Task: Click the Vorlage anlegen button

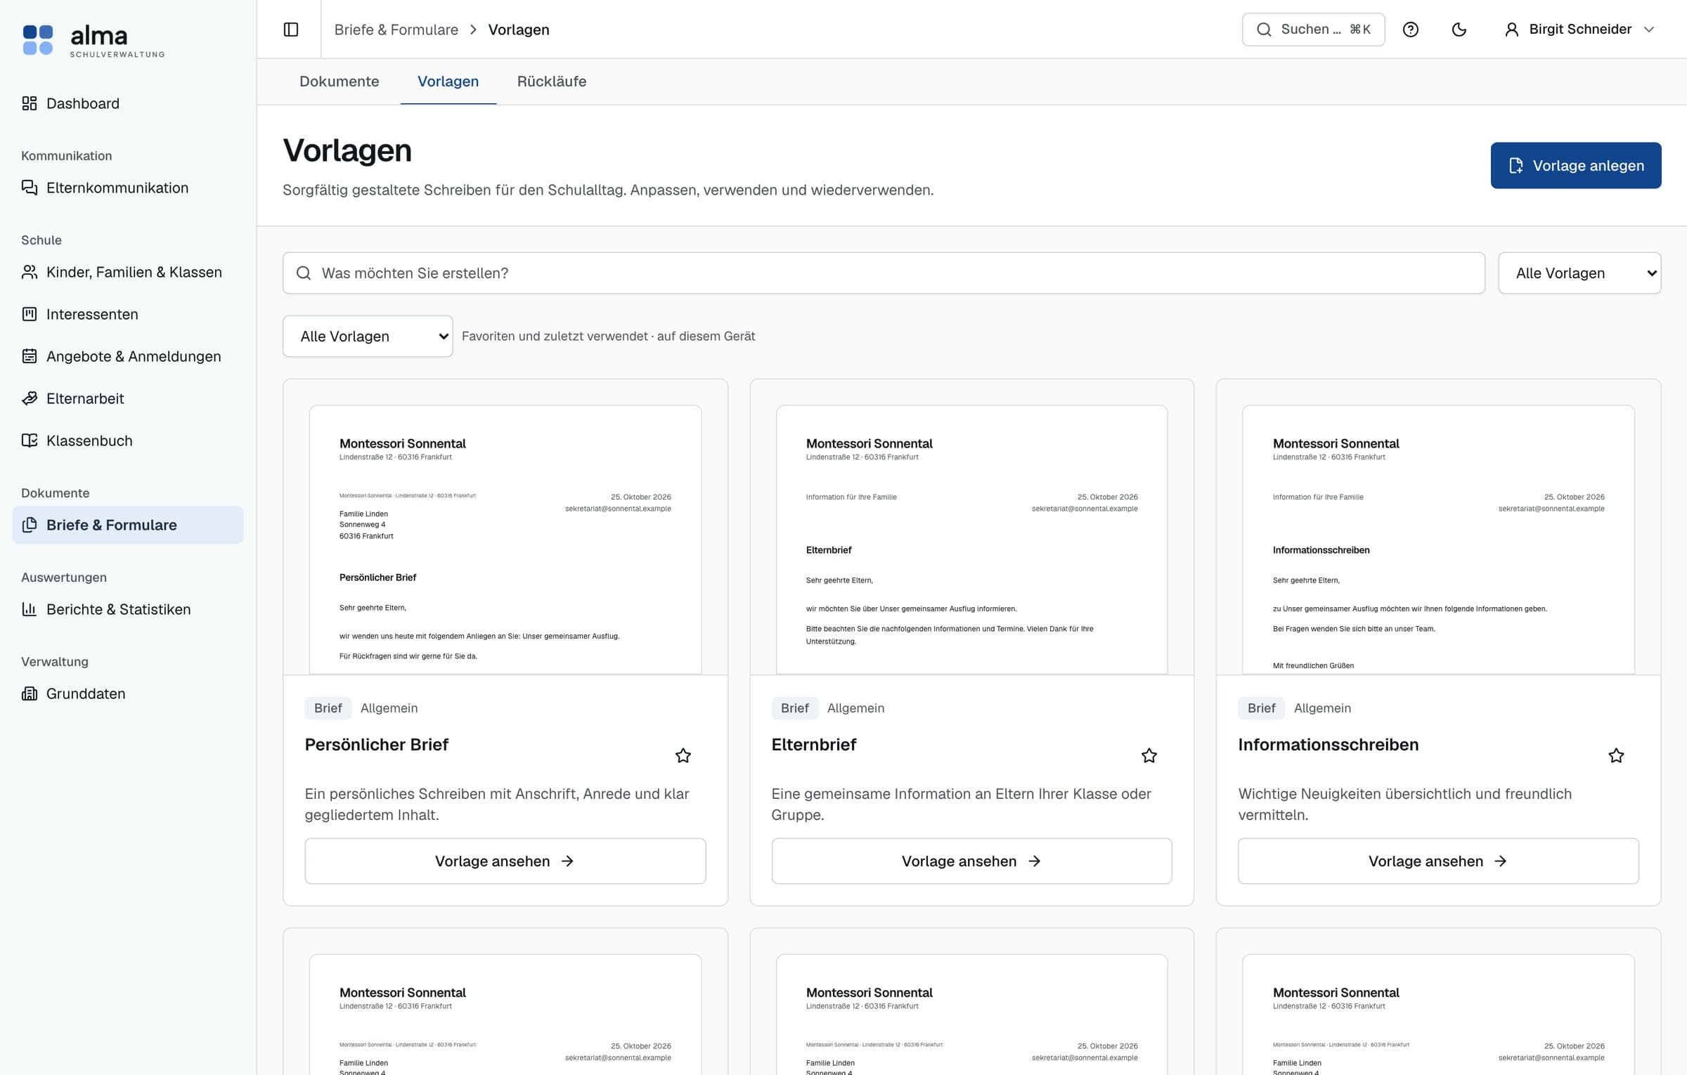Action: pos(1576,166)
